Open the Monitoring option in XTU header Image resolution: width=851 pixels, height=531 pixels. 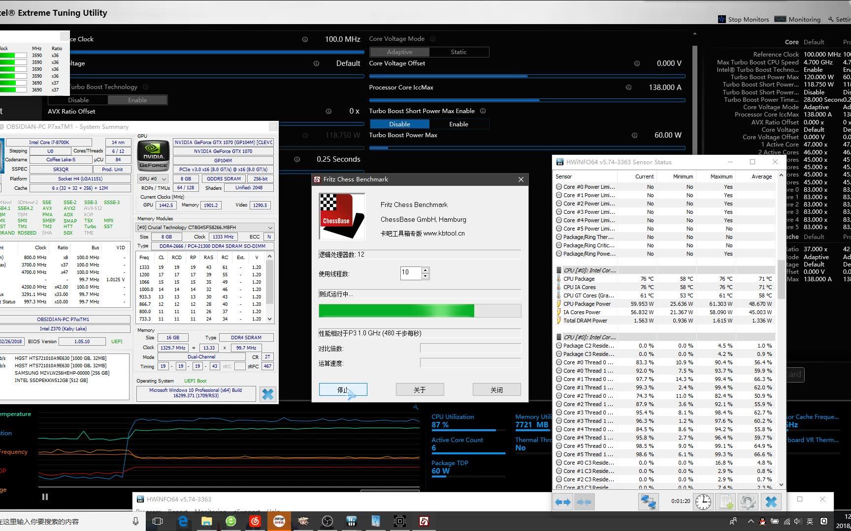(798, 20)
